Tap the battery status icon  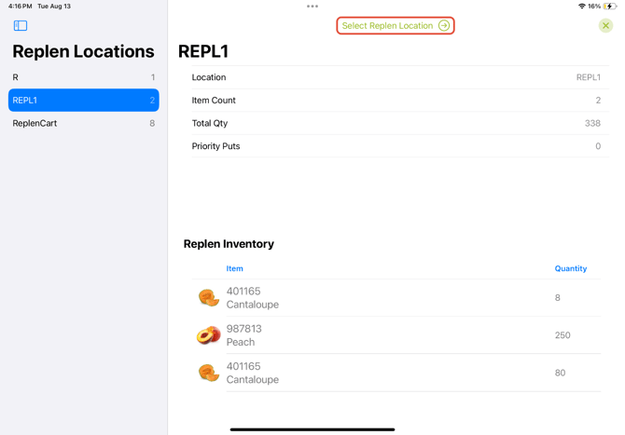(610, 7)
